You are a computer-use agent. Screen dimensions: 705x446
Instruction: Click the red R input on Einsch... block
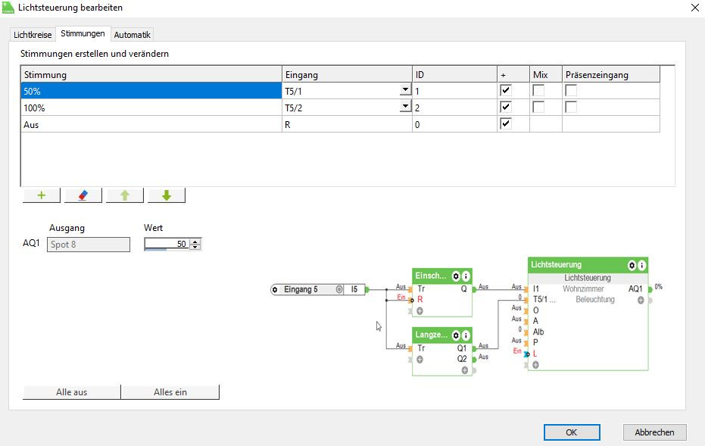pyautogui.click(x=420, y=299)
